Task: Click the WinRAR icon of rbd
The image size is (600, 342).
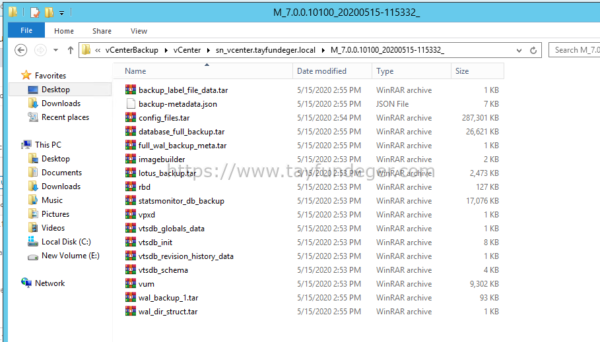Action: [x=131, y=186]
